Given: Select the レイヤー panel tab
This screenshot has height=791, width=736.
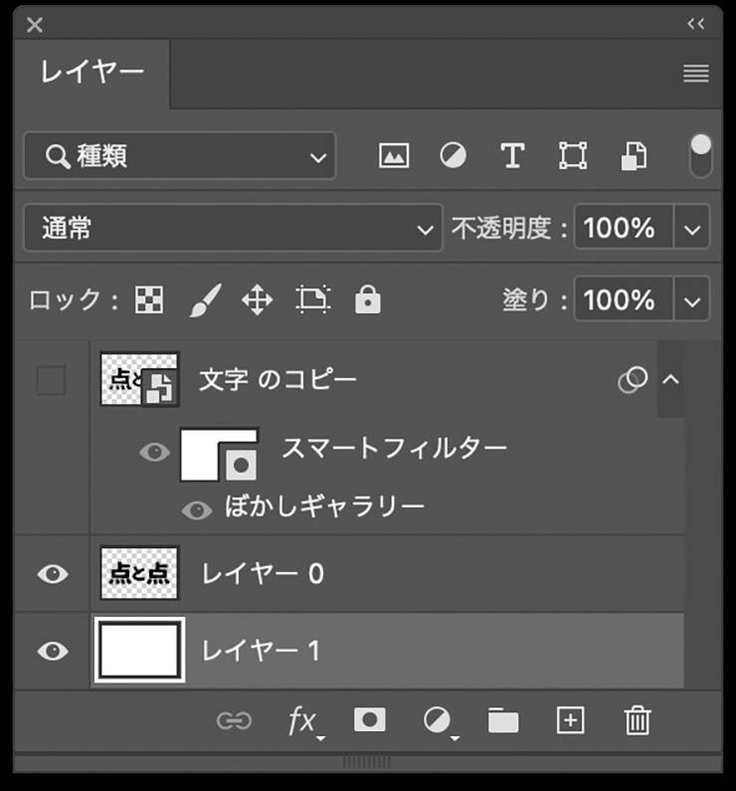Looking at the screenshot, I should pyautogui.click(x=92, y=72).
